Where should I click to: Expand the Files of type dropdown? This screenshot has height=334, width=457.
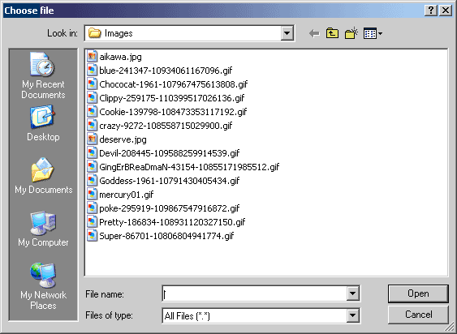click(x=352, y=315)
